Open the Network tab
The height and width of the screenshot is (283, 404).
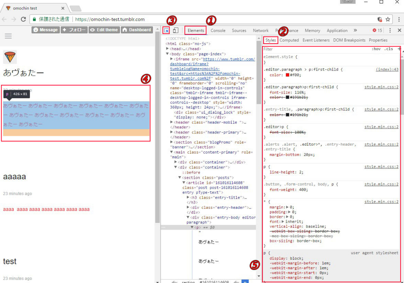click(x=260, y=30)
